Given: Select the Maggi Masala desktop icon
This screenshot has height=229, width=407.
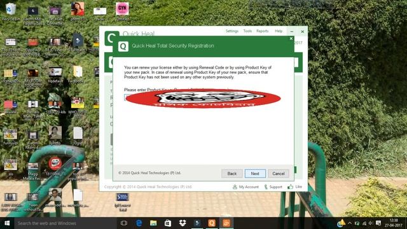Looking at the screenshot, I should [x=33, y=171].
